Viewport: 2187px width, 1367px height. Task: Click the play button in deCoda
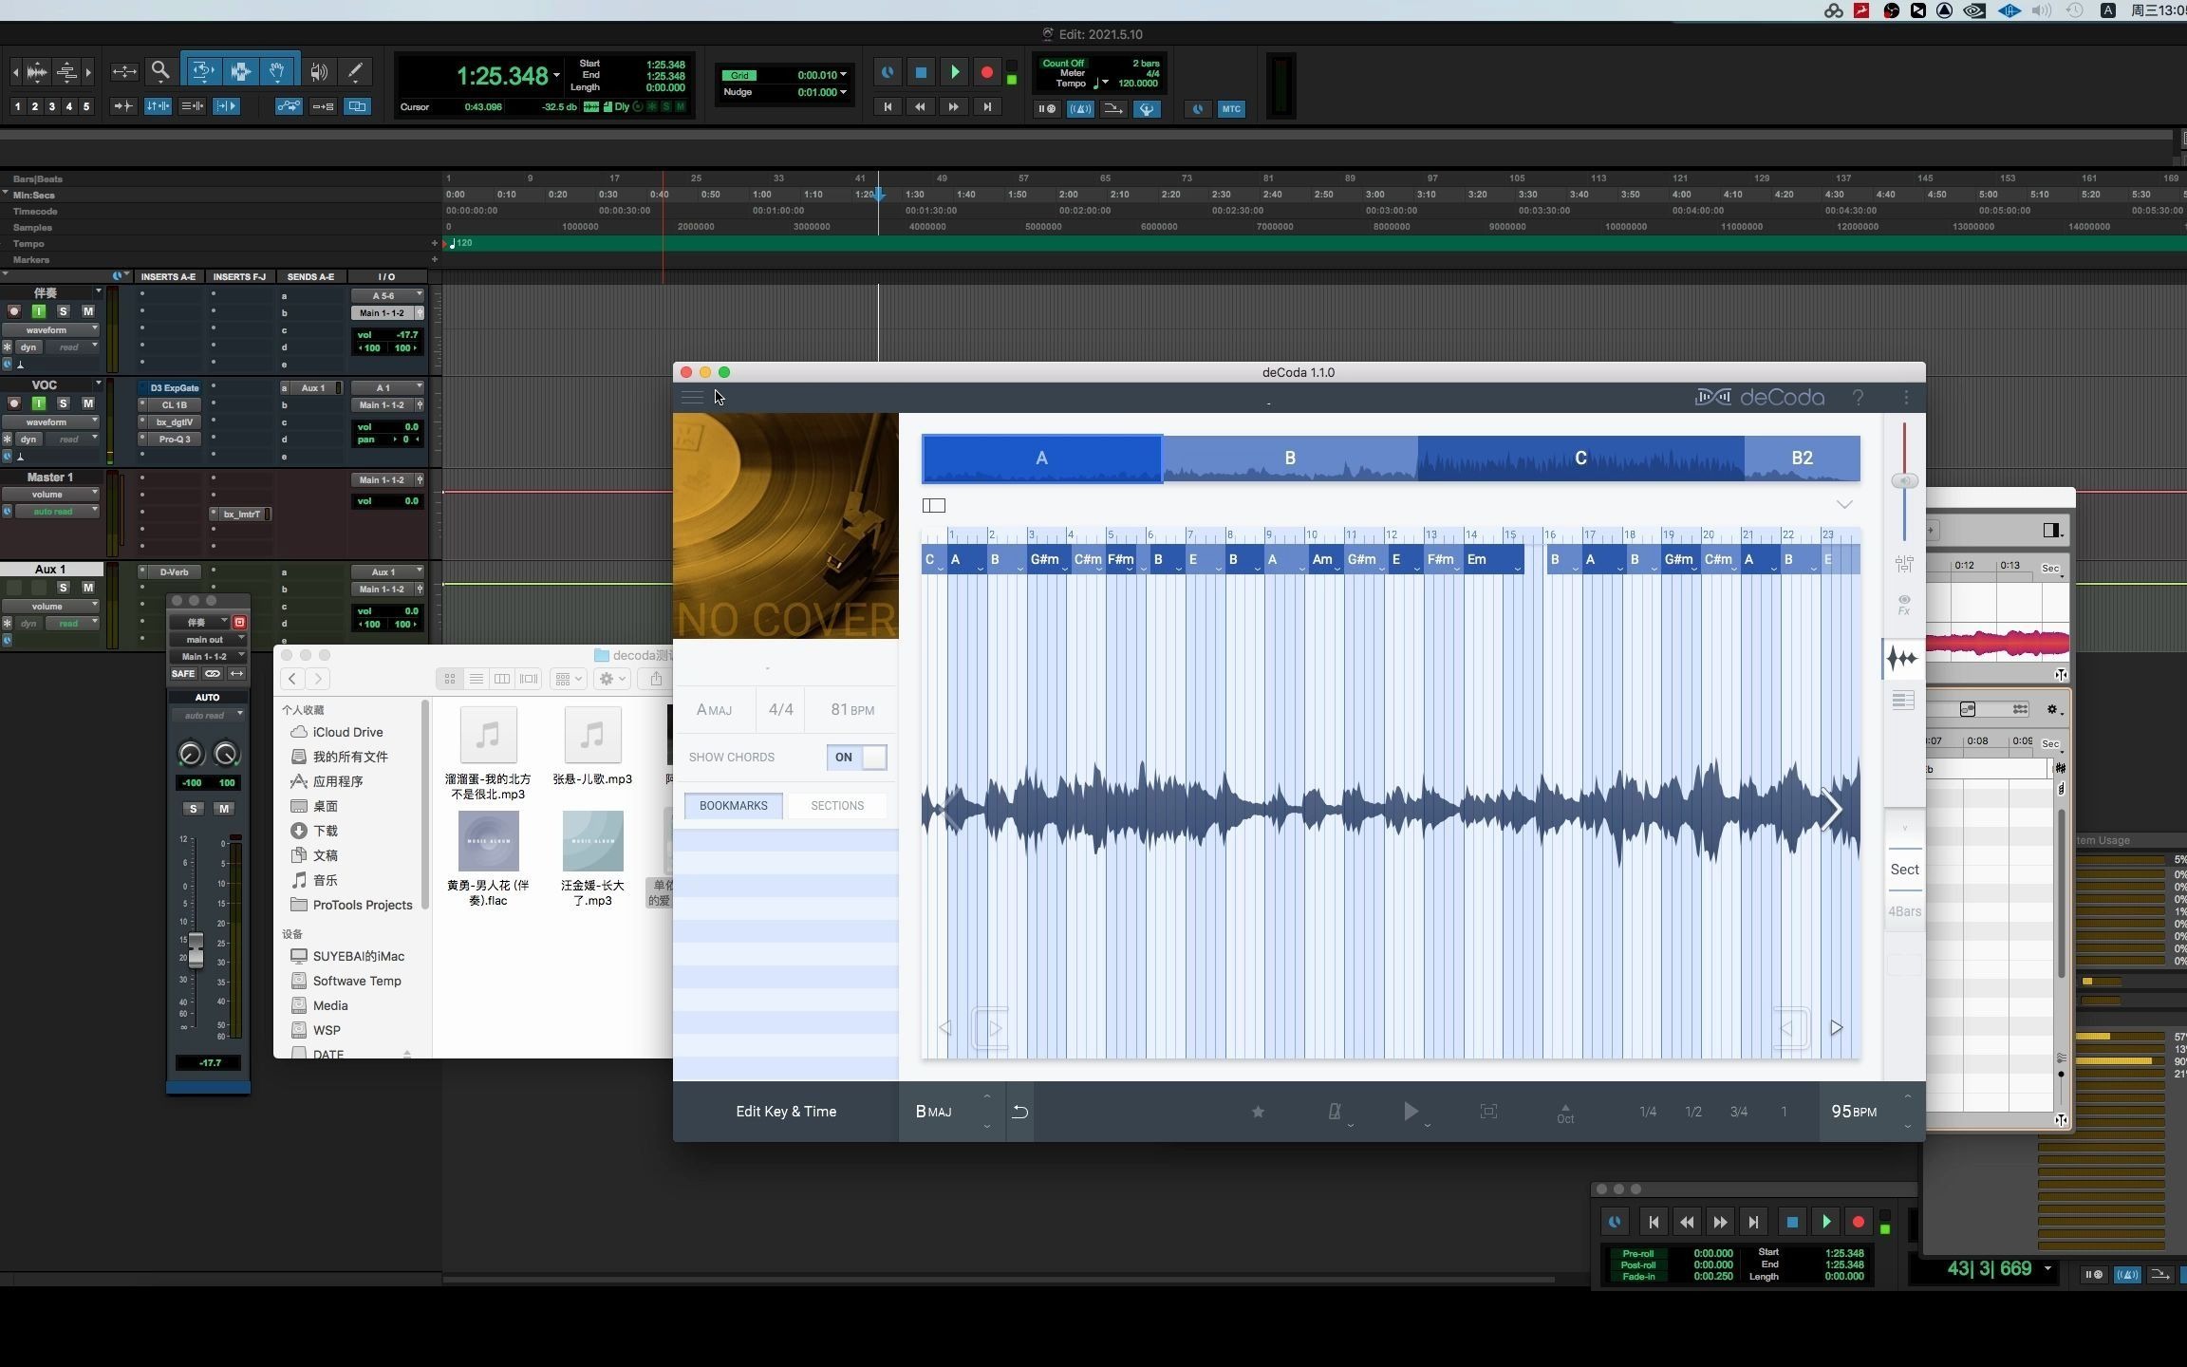click(x=1410, y=1111)
